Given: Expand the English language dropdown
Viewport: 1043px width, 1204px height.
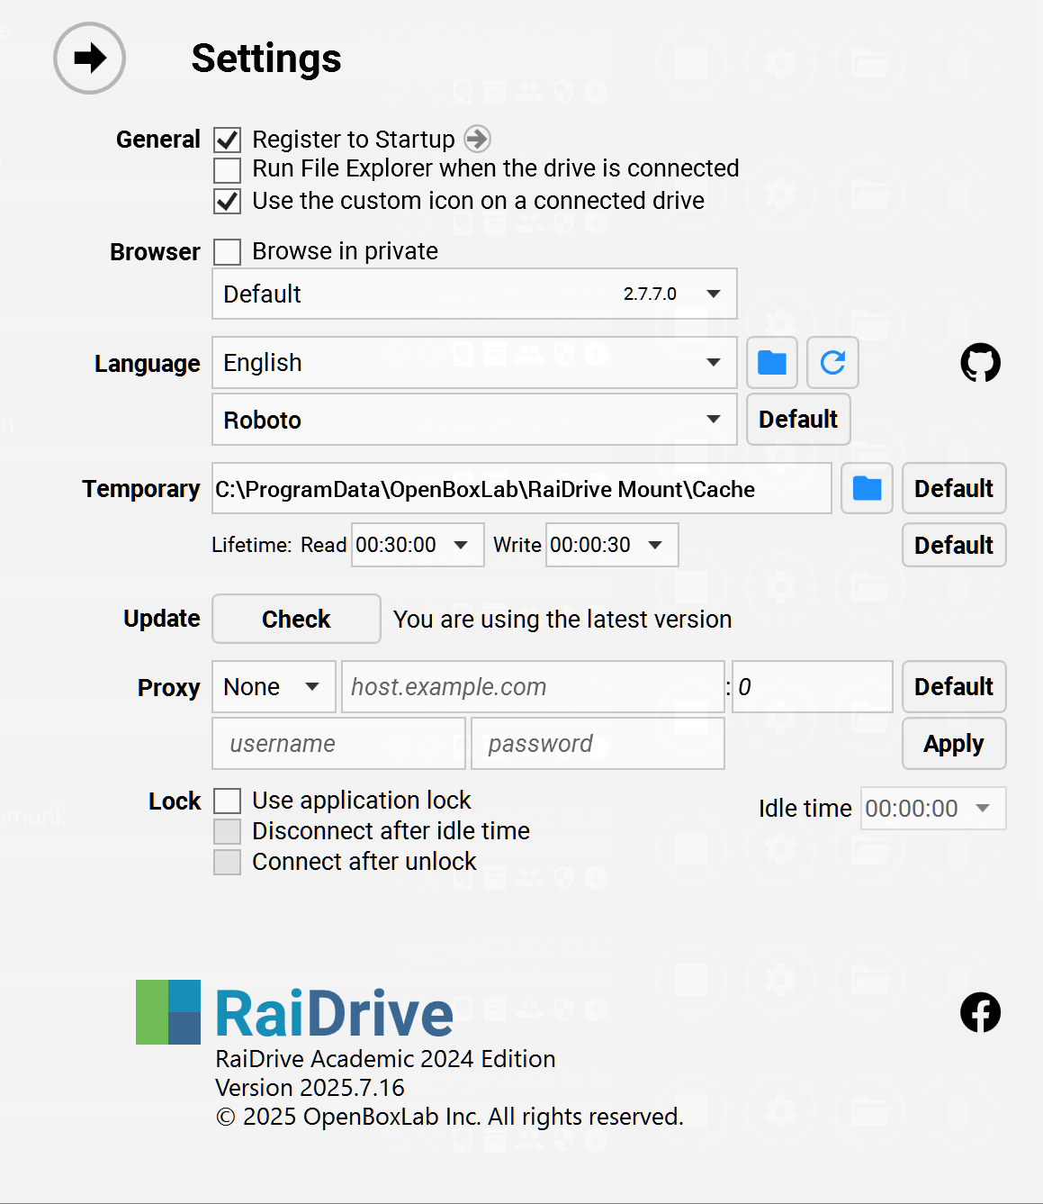Looking at the screenshot, I should click(x=474, y=363).
